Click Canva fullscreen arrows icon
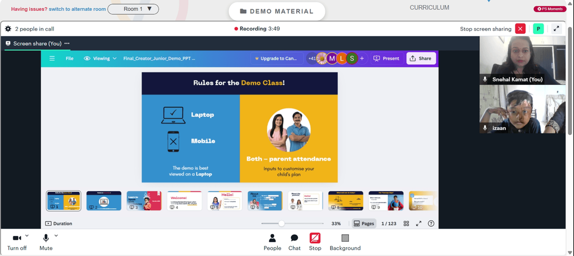Screen dimensions: 574x256 click(x=419, y=223)
